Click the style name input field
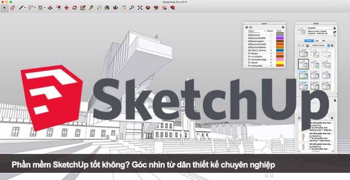350x180 pixels. tap(320, 28)
